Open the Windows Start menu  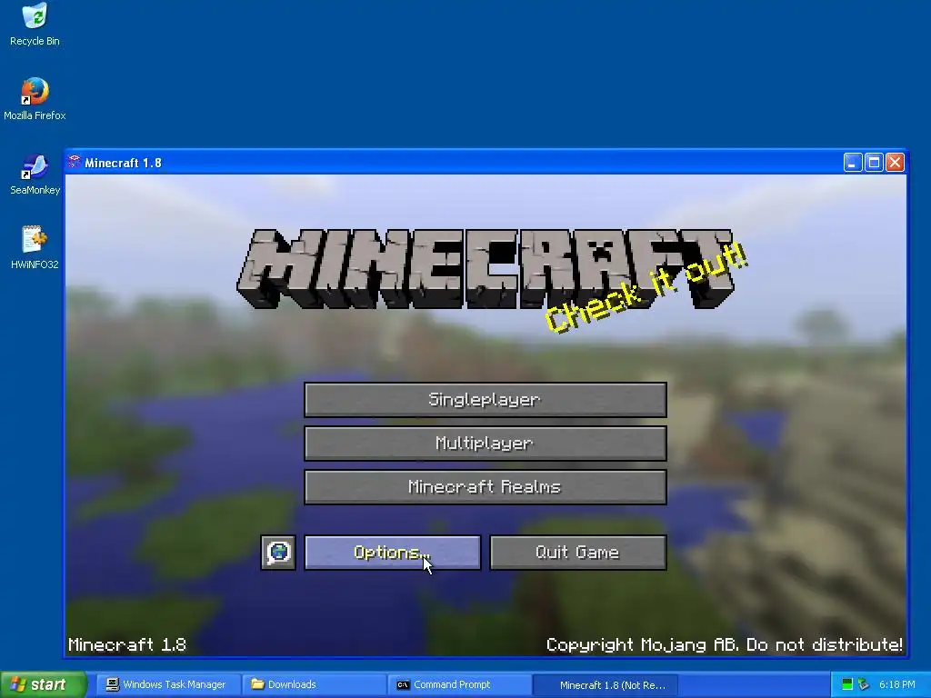pos(44,684)
